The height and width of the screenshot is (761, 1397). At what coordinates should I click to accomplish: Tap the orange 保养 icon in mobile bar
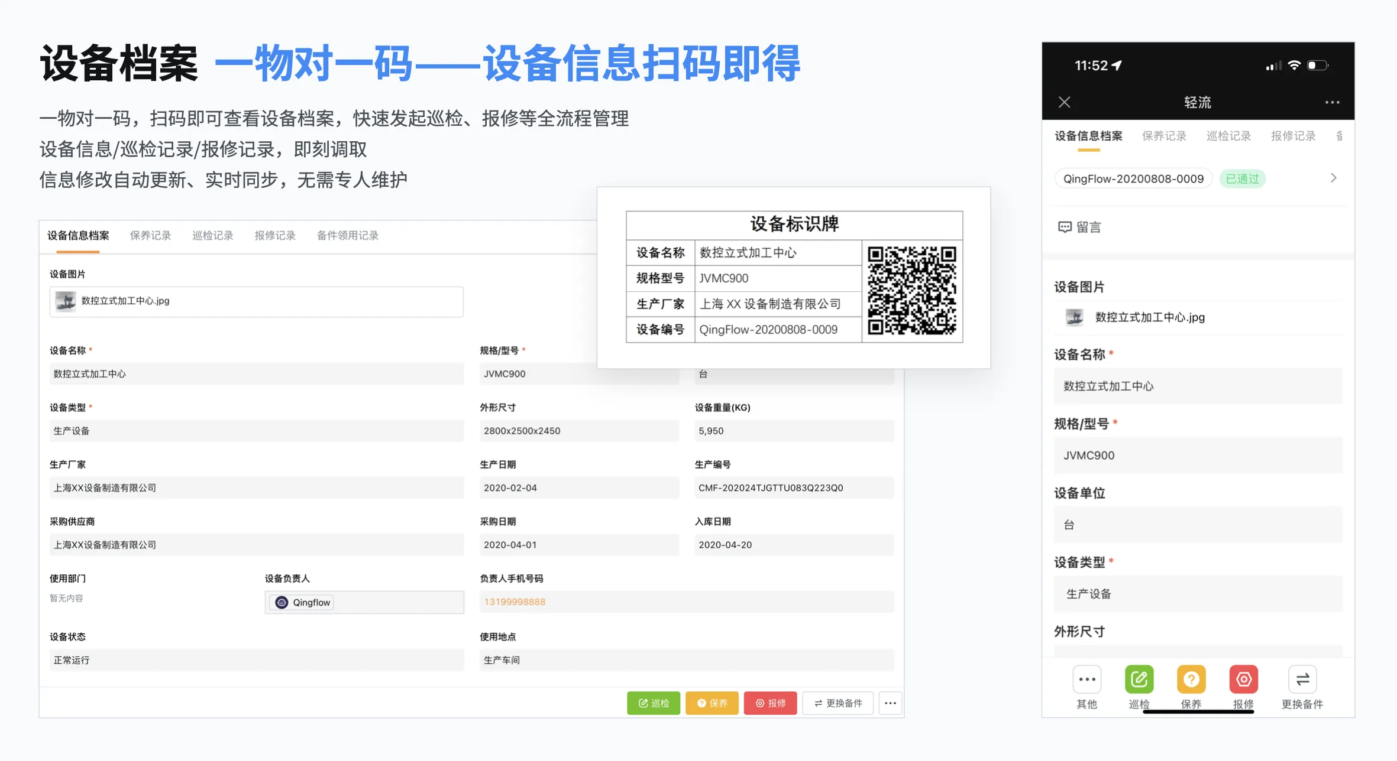(1191, 679)
